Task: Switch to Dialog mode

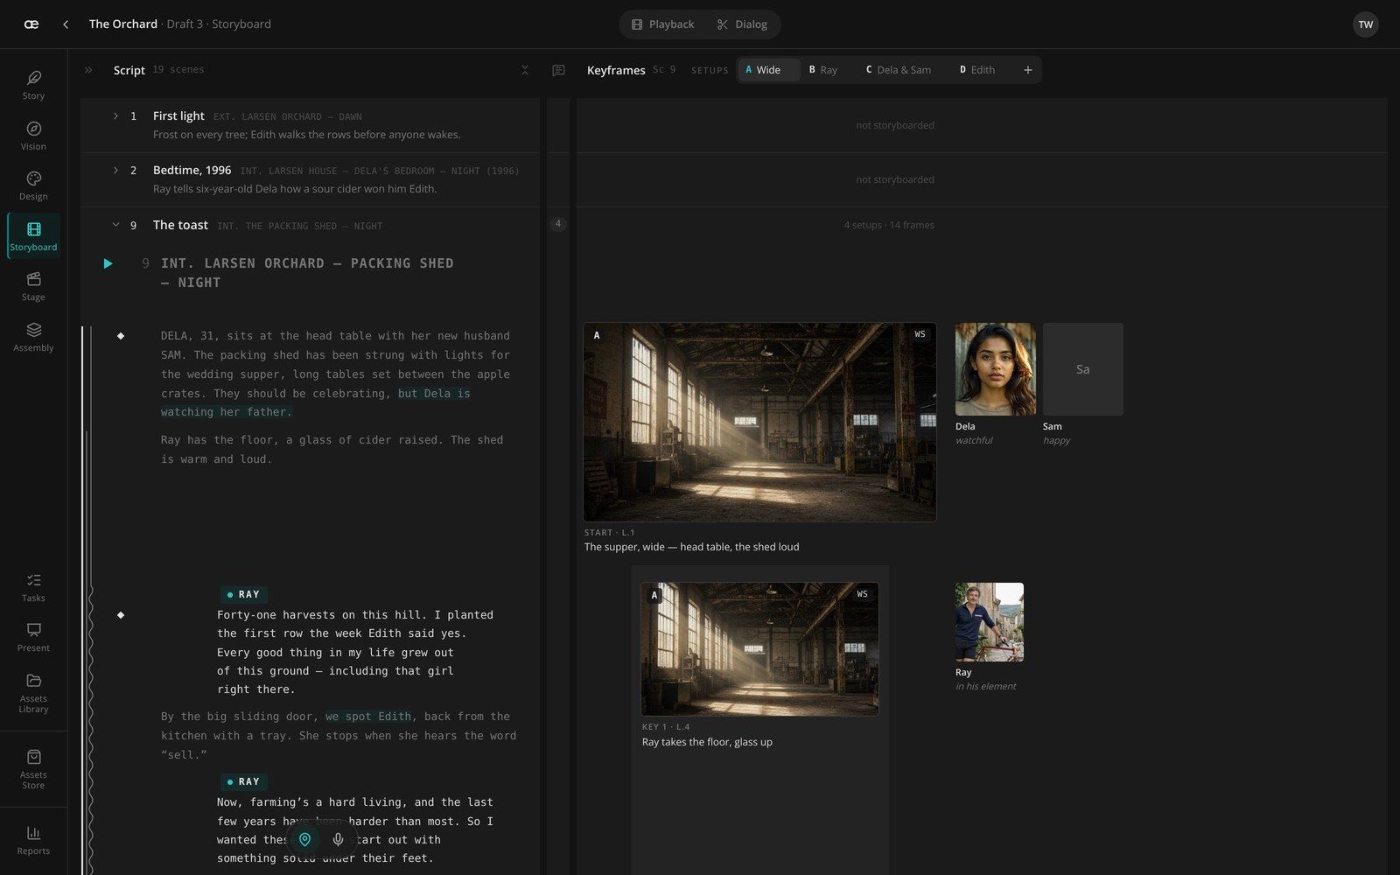Action: click(741, 24)
